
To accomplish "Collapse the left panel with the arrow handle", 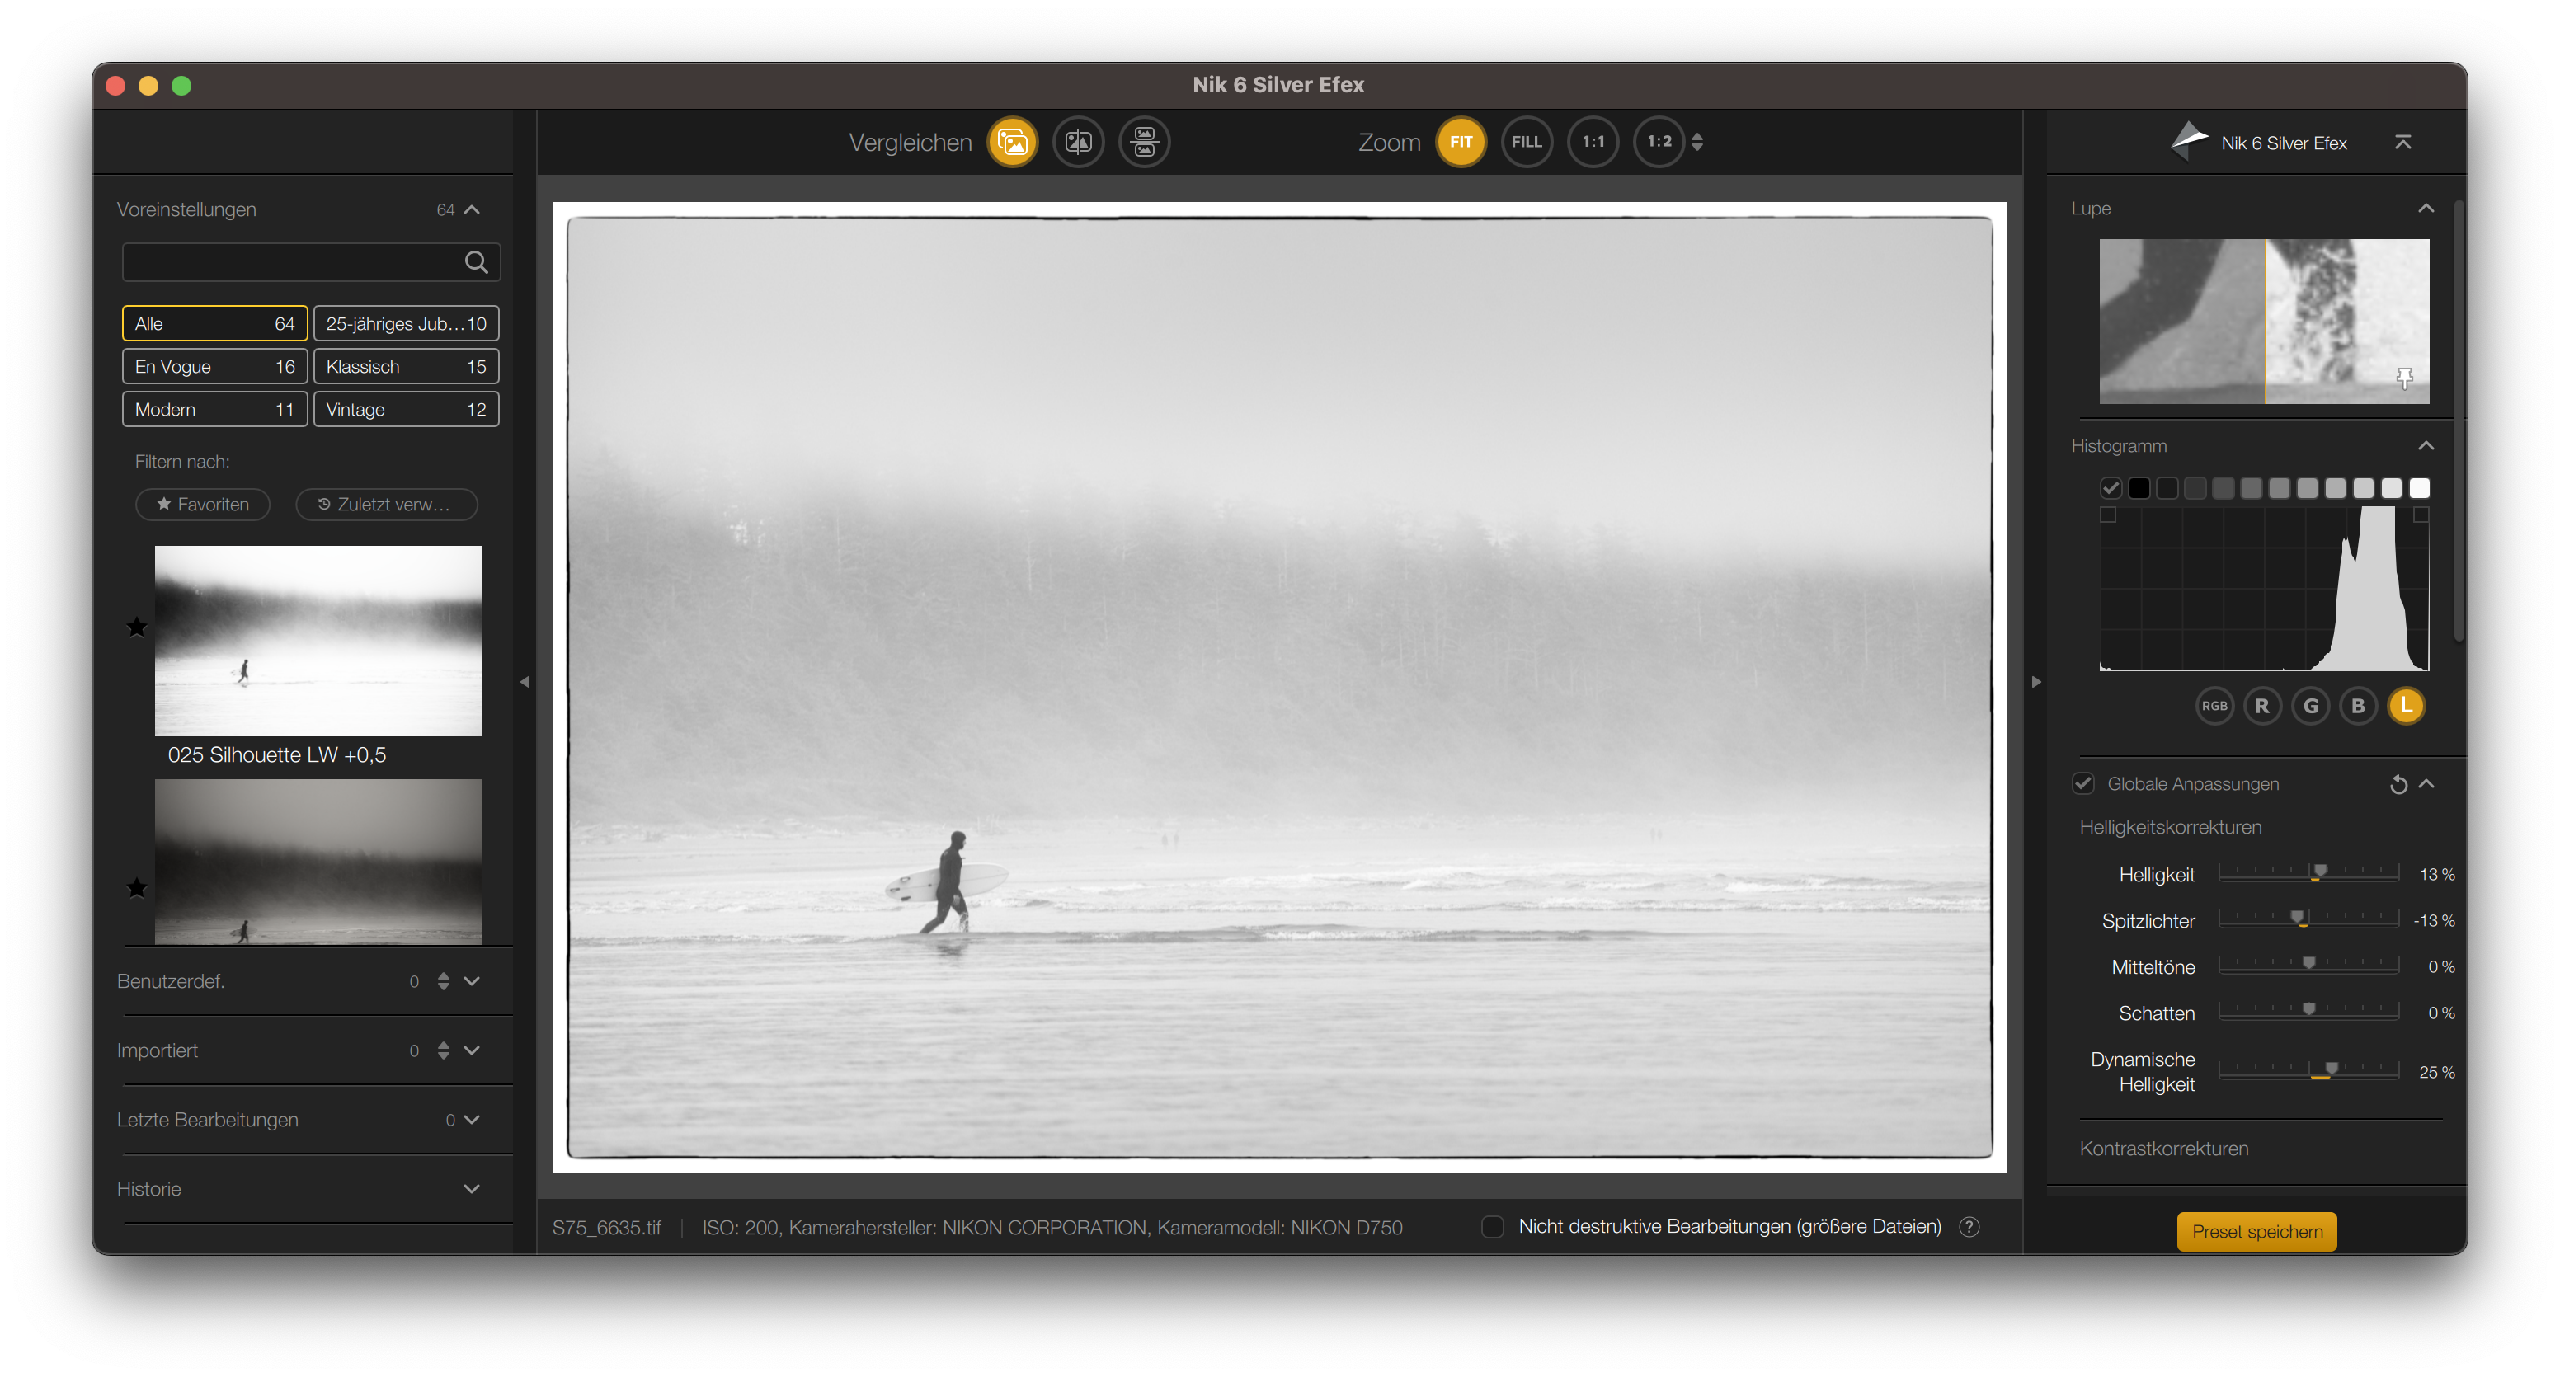I will [525, 682].
